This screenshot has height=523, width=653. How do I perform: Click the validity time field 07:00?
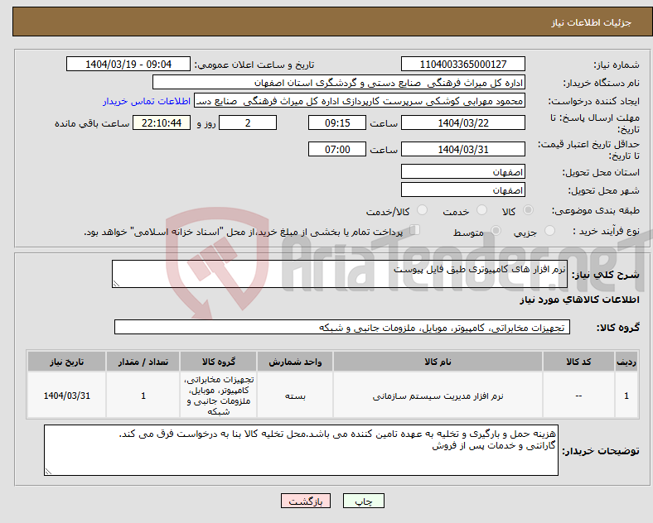[x=337, y=149]
